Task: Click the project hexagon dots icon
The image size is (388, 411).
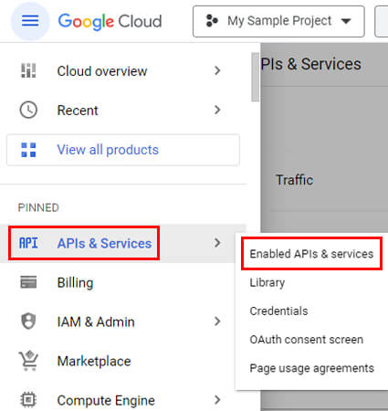Action: pyautogui.click(x=212, y=21)
